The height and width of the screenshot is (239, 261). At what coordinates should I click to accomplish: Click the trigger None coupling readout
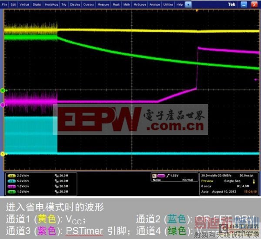157,180
